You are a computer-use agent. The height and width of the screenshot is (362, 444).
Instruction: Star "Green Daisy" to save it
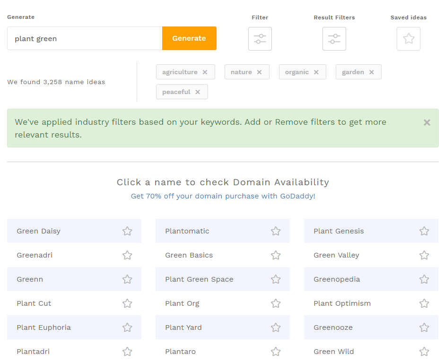(x=127, y=231)
